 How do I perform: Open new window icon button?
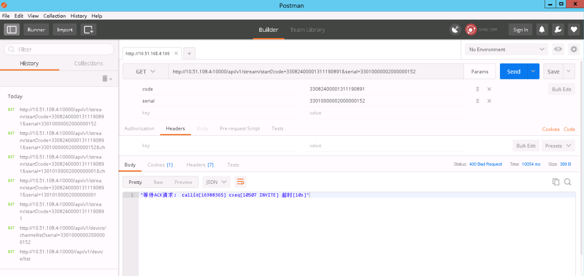(89, 30)
